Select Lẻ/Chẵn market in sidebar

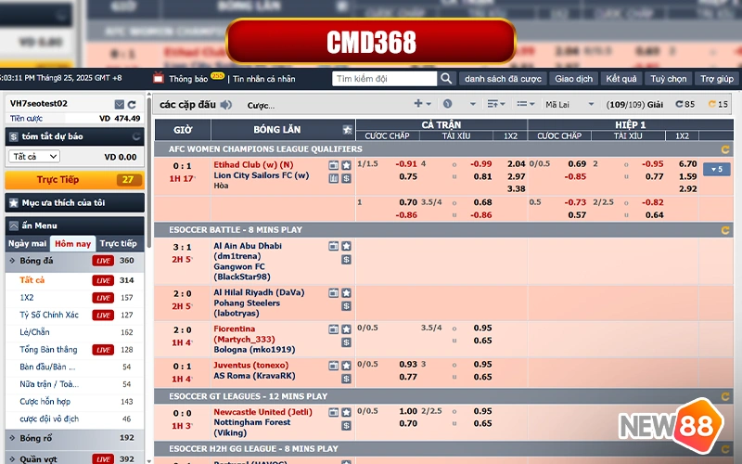point(34,332)
